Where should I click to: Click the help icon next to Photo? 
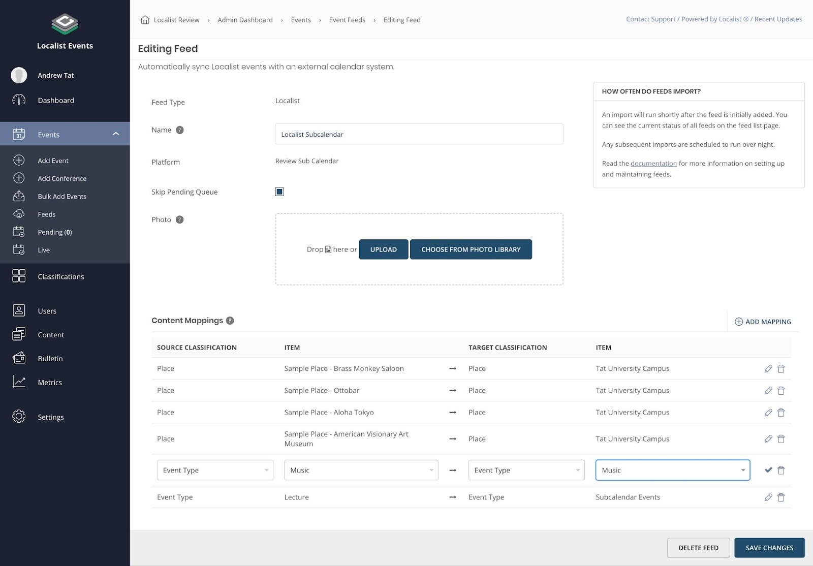pyautogui.click(x=180, y=219)
